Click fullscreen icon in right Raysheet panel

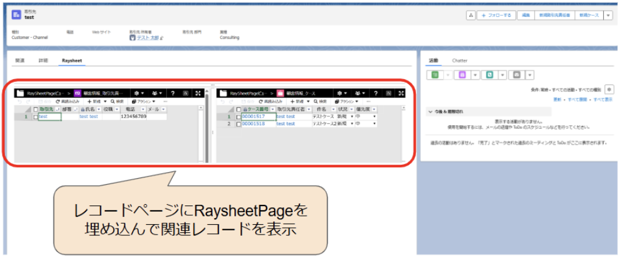(x=401, y=93)
